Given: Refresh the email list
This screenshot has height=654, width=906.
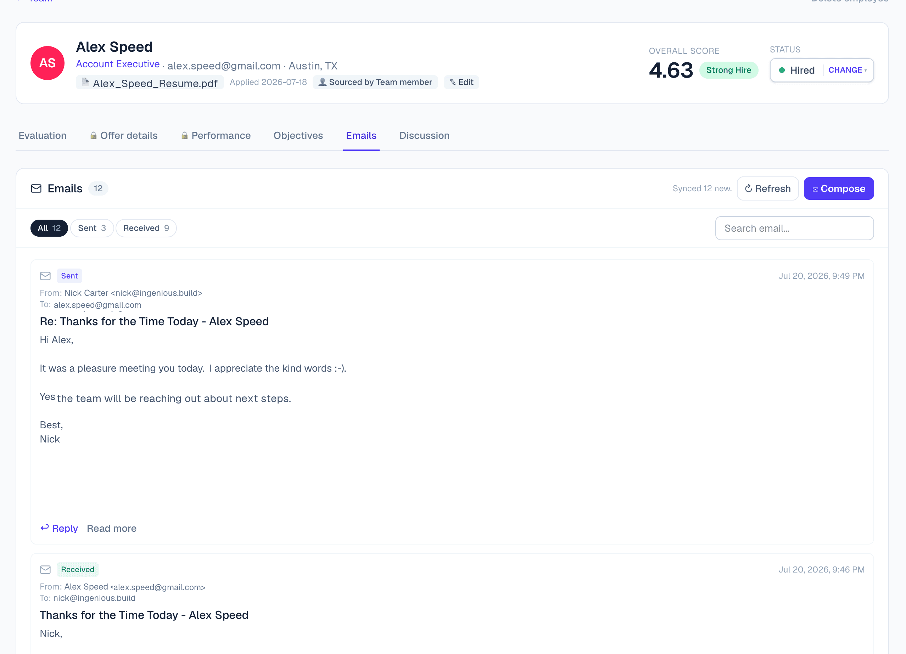Looking at the screenshot, I should [x=767, y=188].
